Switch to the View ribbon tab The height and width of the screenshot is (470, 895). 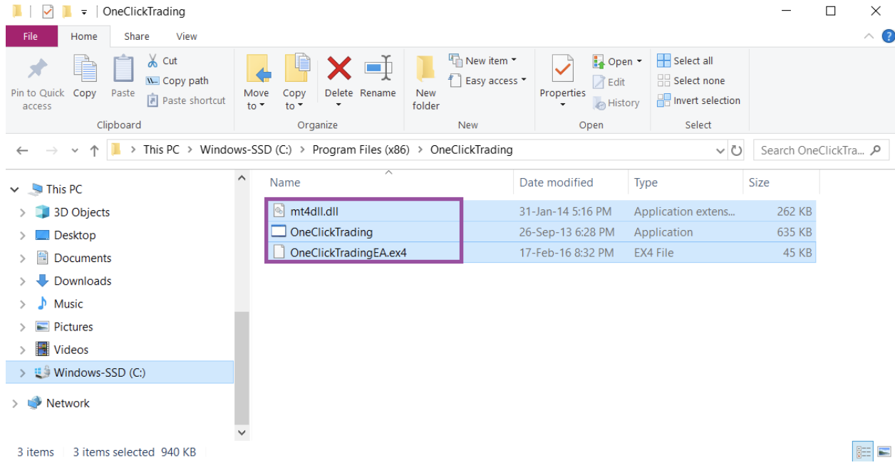pos(187,36)
